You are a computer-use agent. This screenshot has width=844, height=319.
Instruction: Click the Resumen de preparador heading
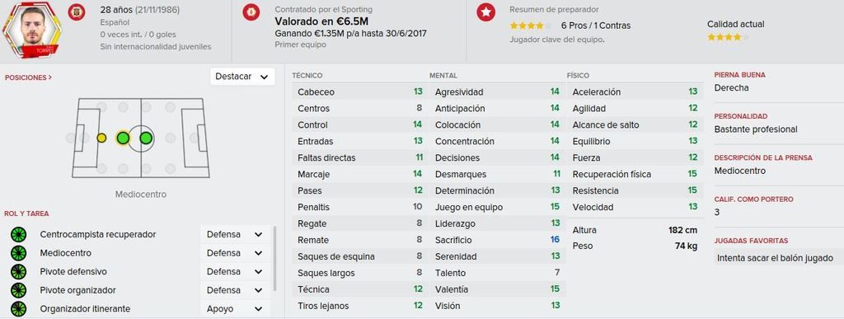pyautogui.click(x=554, y=10)
